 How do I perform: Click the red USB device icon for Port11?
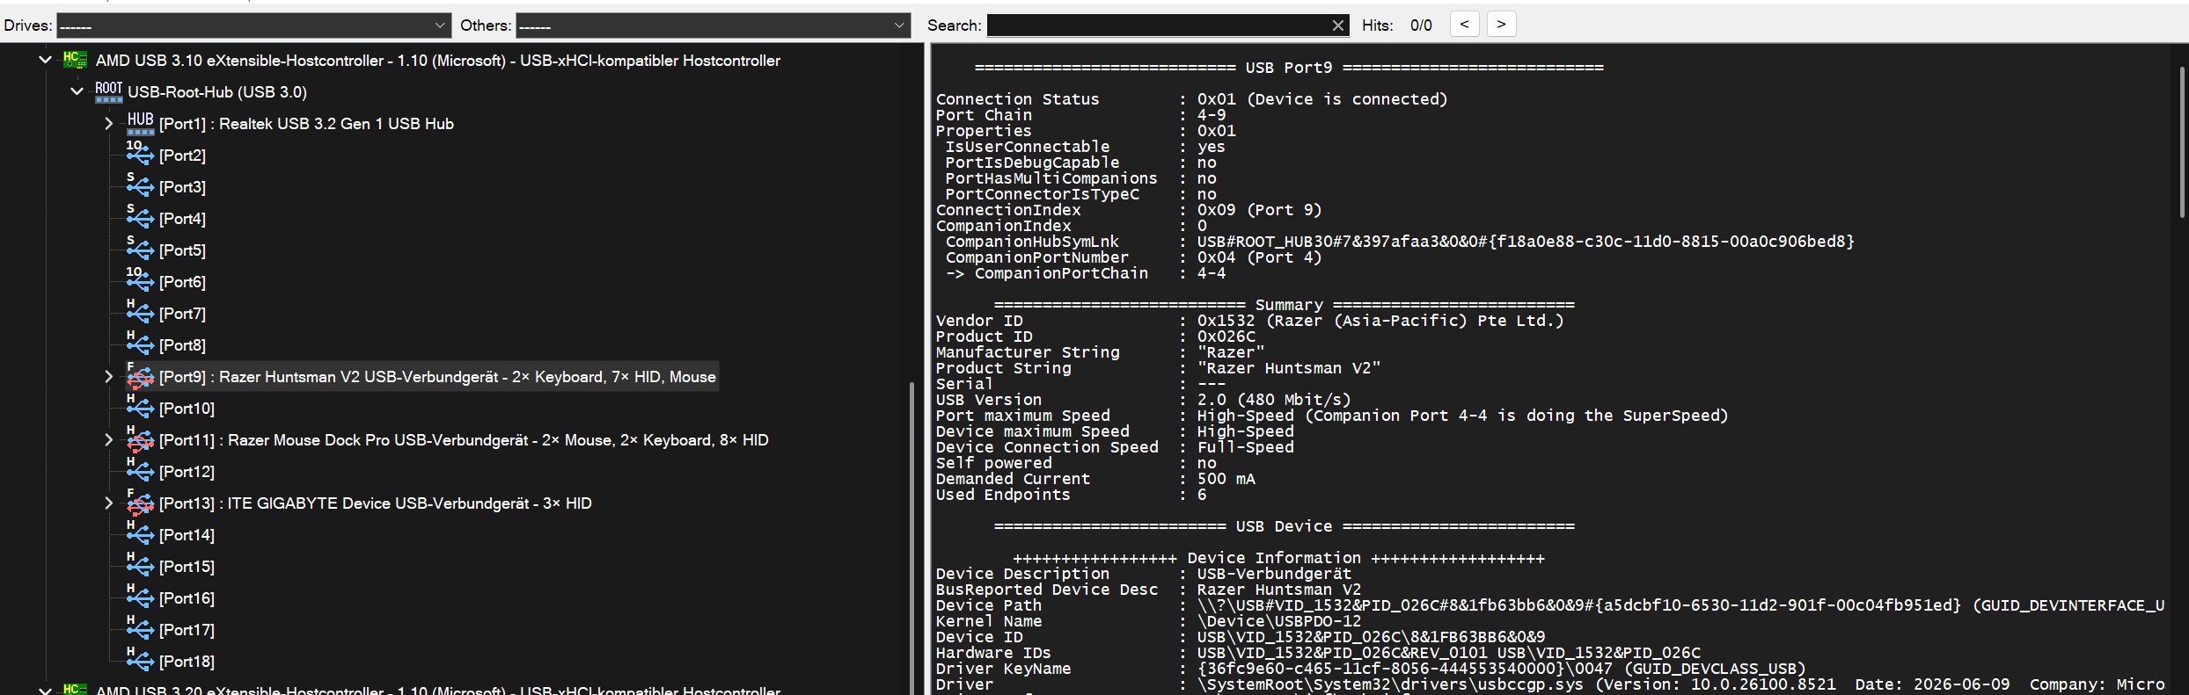click(x=139, y=439)
